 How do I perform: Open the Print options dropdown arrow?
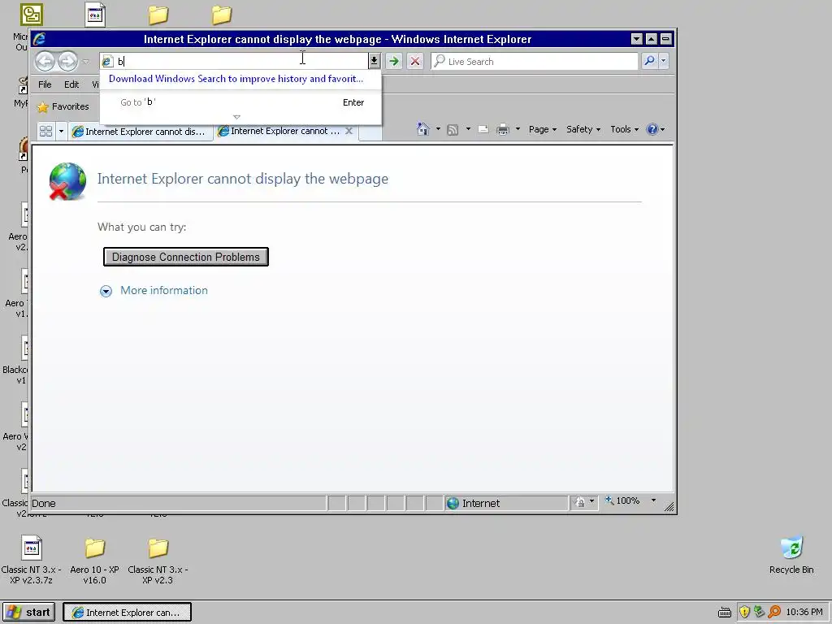pyautogui.click(x=518, y=129)
